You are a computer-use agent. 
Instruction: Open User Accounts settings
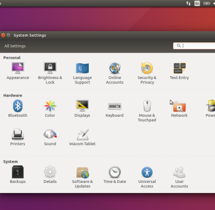179,177
